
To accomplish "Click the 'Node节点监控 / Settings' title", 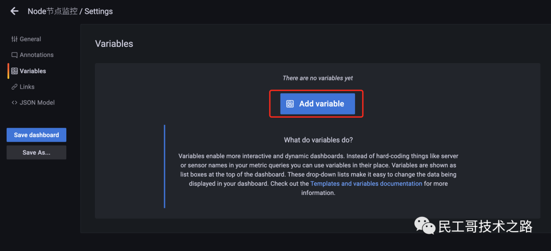I will (x=70, y=11).
